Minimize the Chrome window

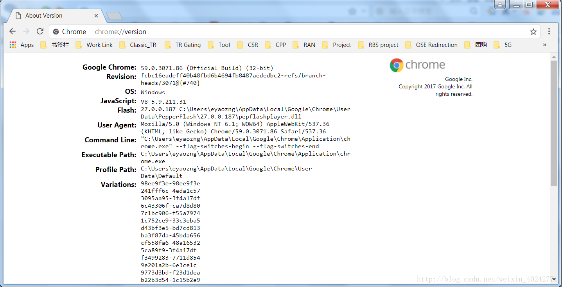pyautogui.click(x=517, y=5)
